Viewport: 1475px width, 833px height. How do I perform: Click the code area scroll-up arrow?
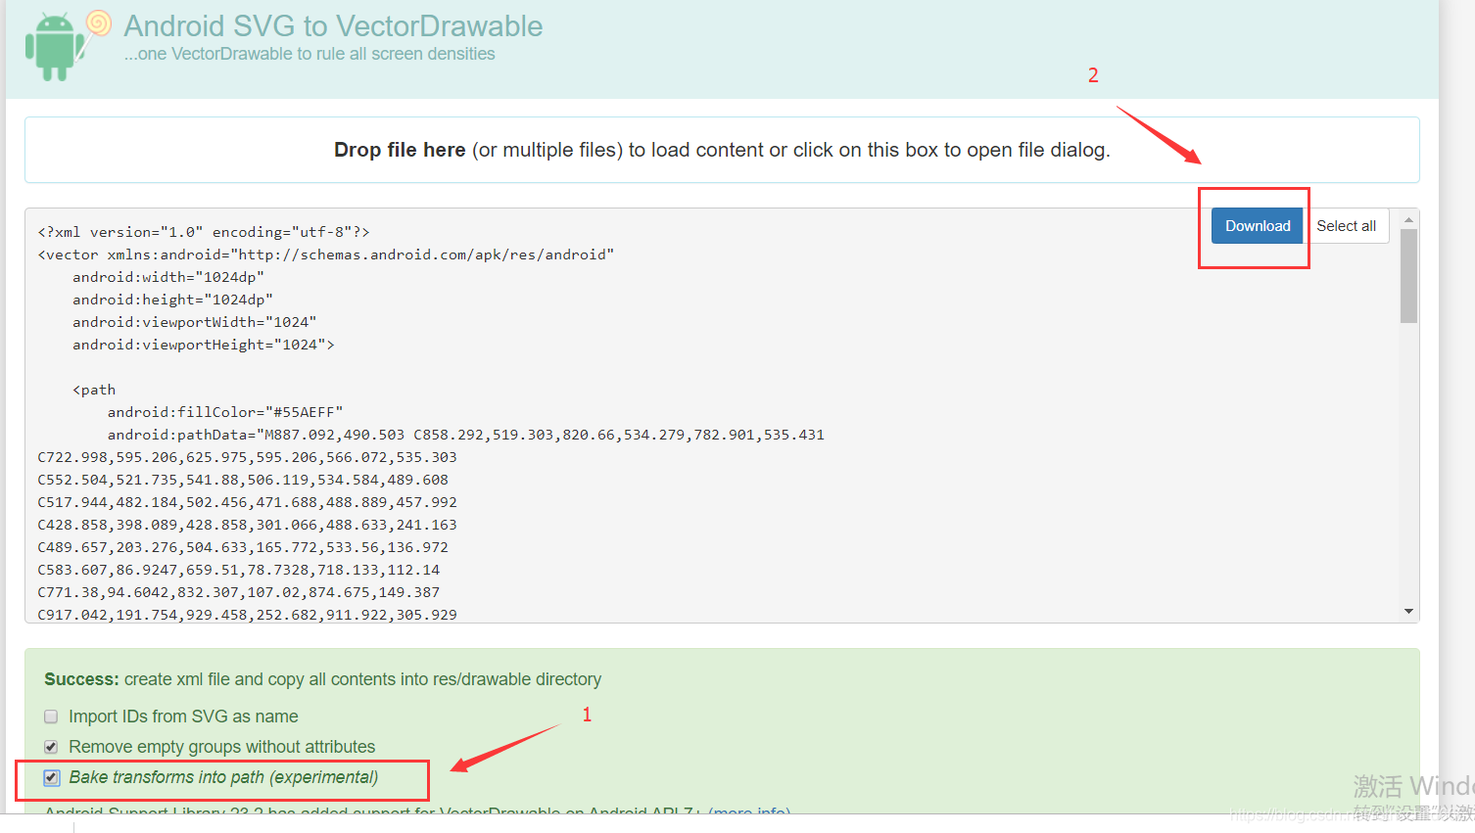point(1408,219)
